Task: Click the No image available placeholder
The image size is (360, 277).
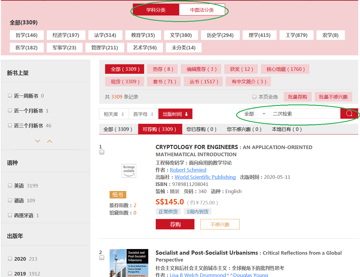Action: tap(129, 171)
